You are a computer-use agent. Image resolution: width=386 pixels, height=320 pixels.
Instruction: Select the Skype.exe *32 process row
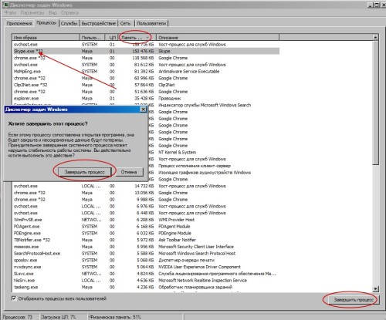click(146, 51)
